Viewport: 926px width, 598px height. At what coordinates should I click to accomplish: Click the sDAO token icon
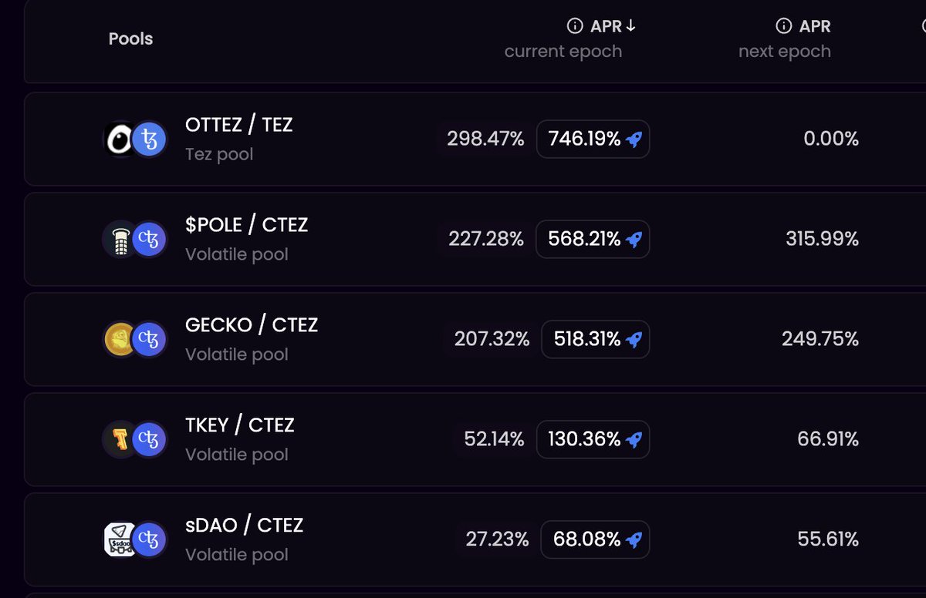click(x=120, y=539)
